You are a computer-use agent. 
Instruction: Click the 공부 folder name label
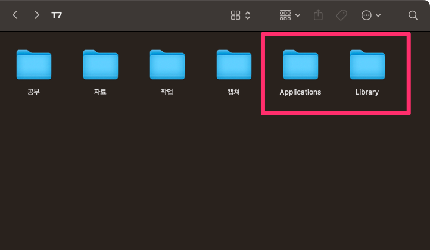[x=33, y=92]
